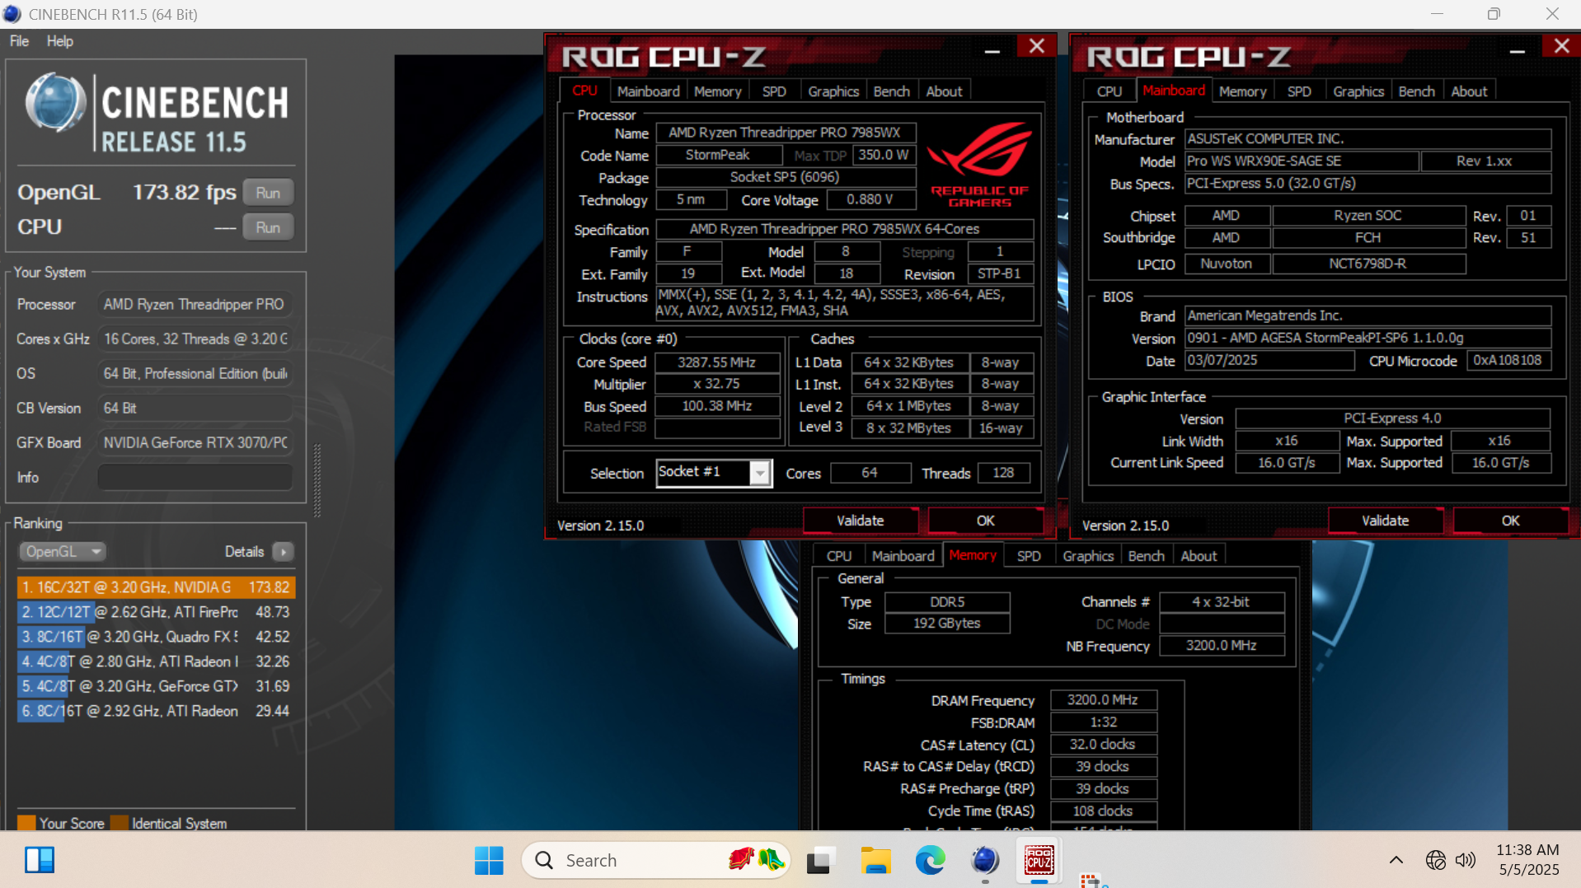1581x888 pixels.
Task: Select Graphics tab in first CPU-Z window
Action: 833,91
